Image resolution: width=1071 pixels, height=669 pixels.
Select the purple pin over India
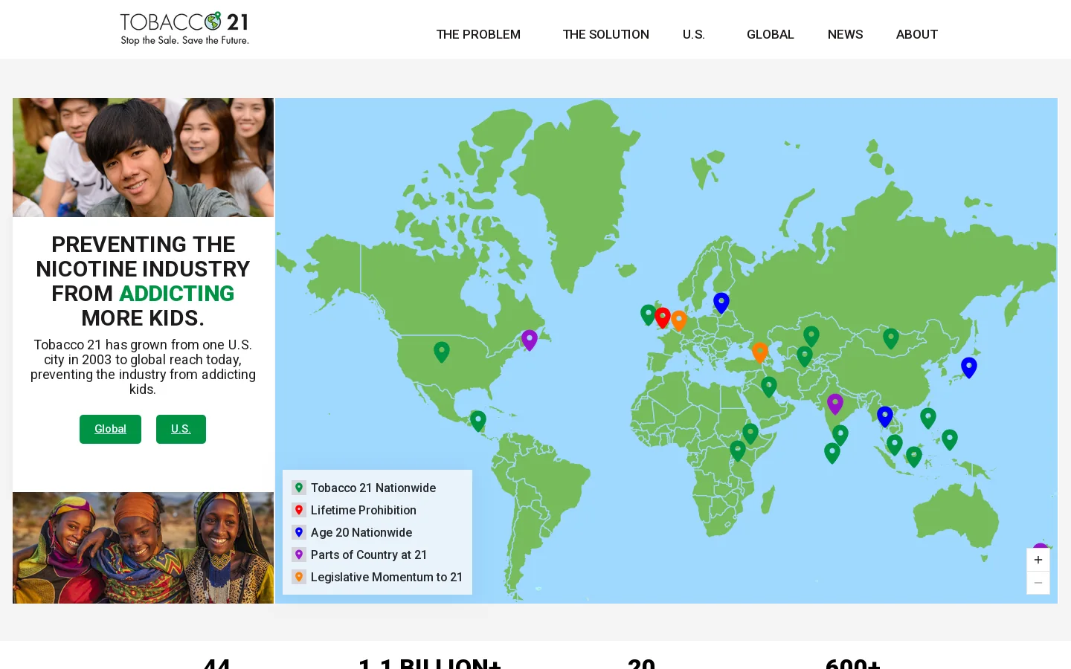point(835,404)
